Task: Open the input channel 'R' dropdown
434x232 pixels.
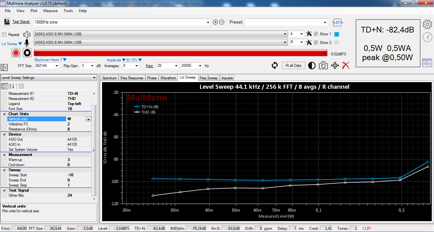Action: (x=301, y=42)
